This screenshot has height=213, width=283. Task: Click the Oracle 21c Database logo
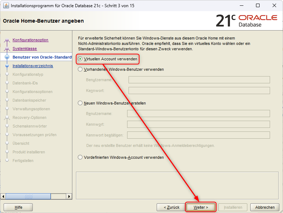tap(246, 20)
